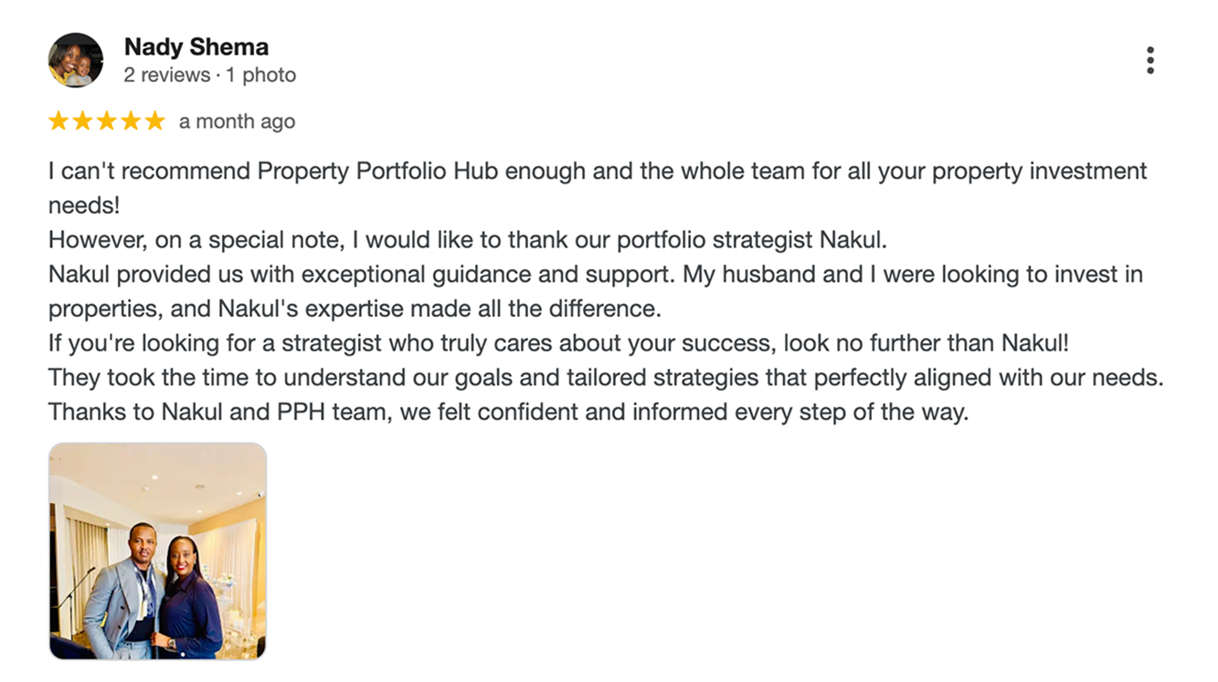Click the line starting "If you're looking for"
Image resolution: width=1218 pixels, height=682 pixels.
(x=558, y=343)
